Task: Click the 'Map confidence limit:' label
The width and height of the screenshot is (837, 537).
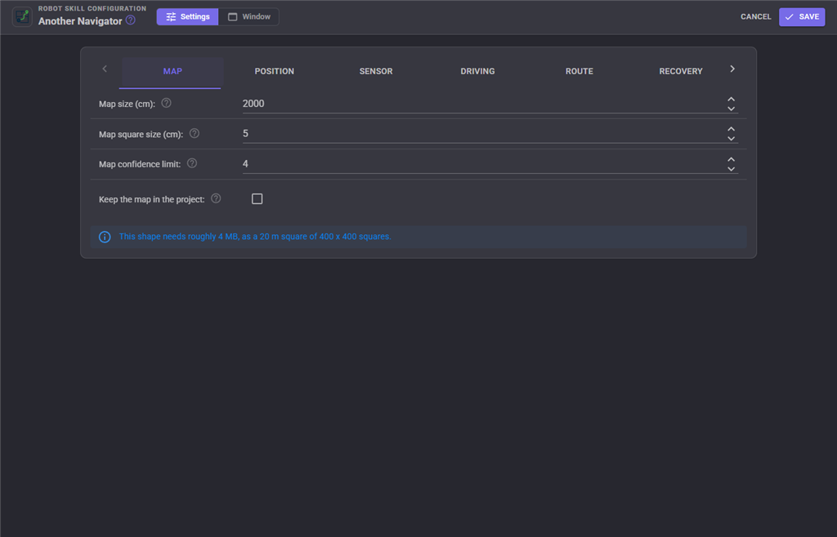Action: (140, 164)
